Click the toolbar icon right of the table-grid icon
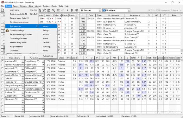The height and width of the screenshot is (118, 183). point(54,10)
